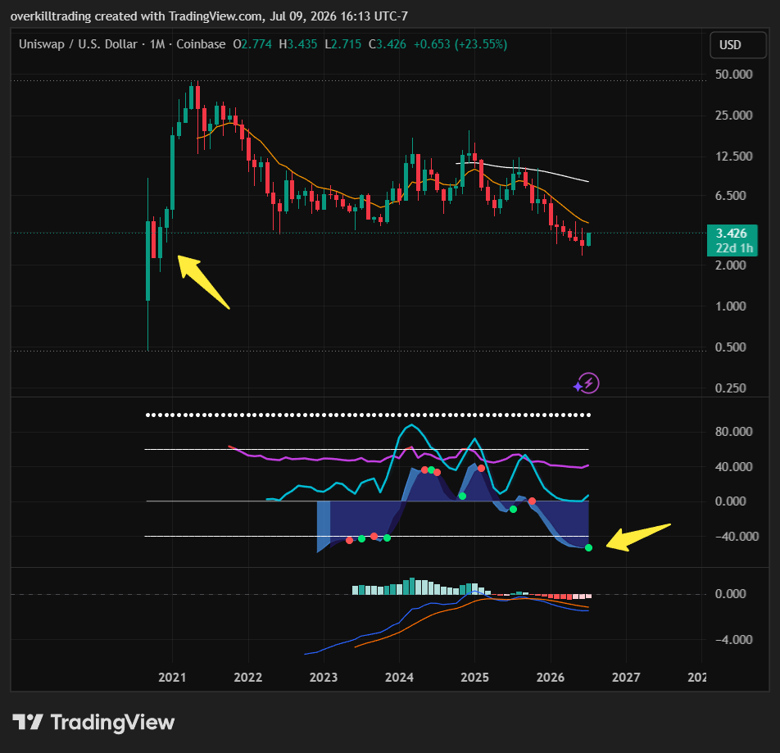Viewport: 780px width, 753px height.
Task: Click the +0.653 (+23.55%) change text
Action: 460,44
